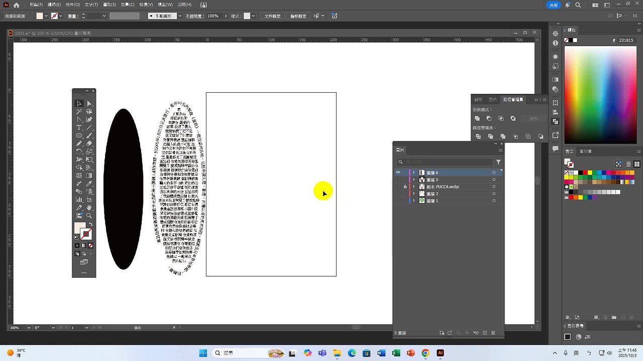643x361 pixels.
Task: Hide 圖層 6 using its eye icon
Action: coord(398,172)
